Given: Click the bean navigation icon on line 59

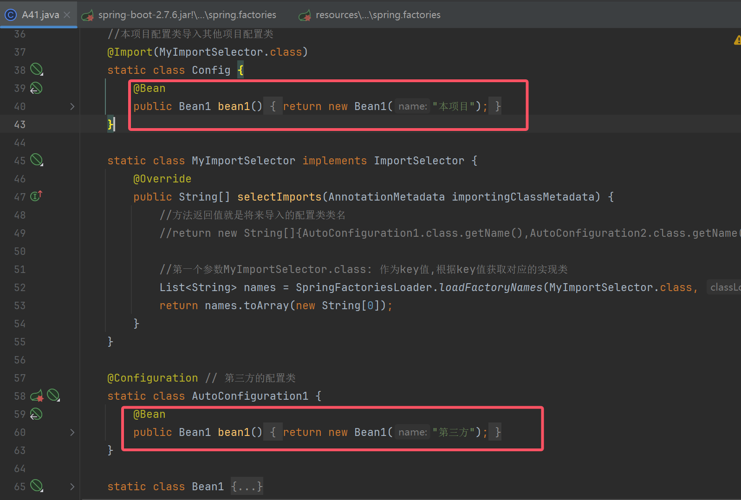Looking at the screenshot, I should tap(36, 414).
